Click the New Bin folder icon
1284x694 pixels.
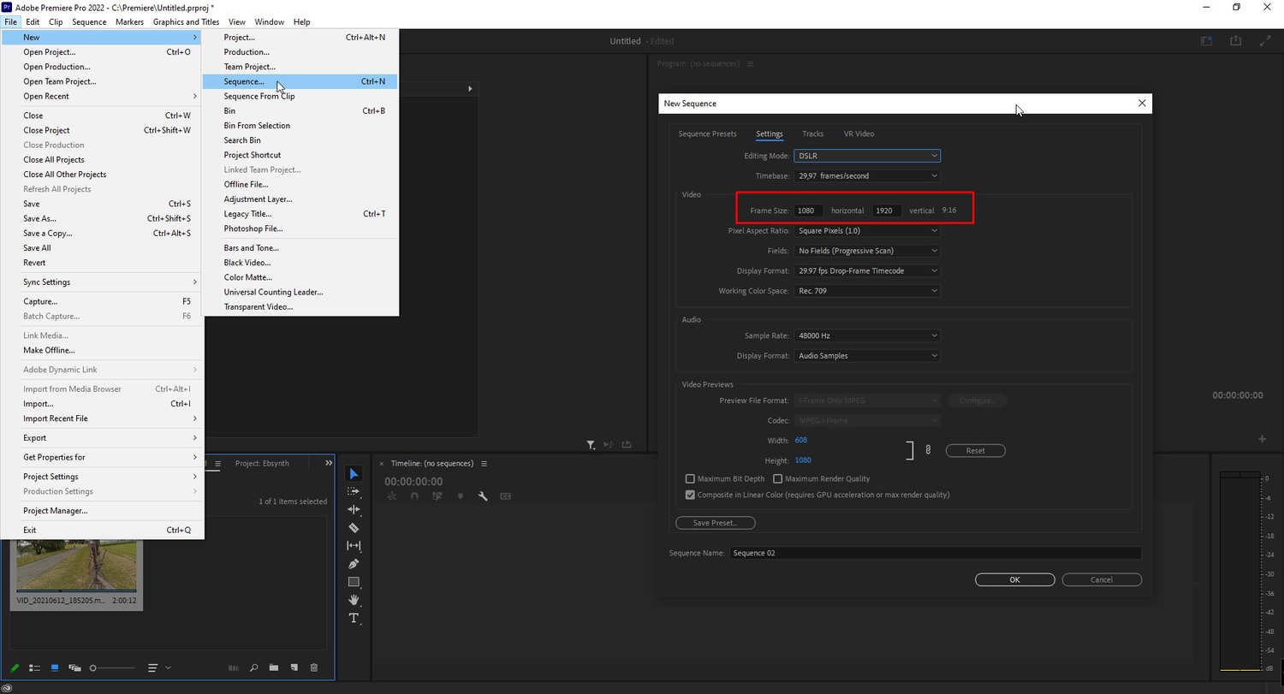tap(273, 667)
